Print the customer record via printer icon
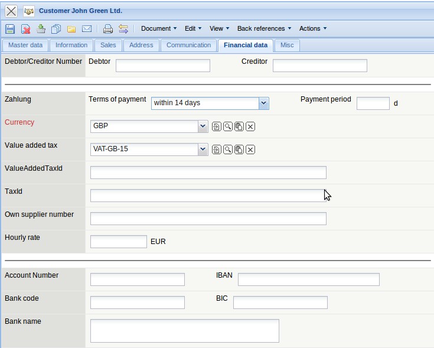The image size is (434, 348). click(x=108, y=28)
